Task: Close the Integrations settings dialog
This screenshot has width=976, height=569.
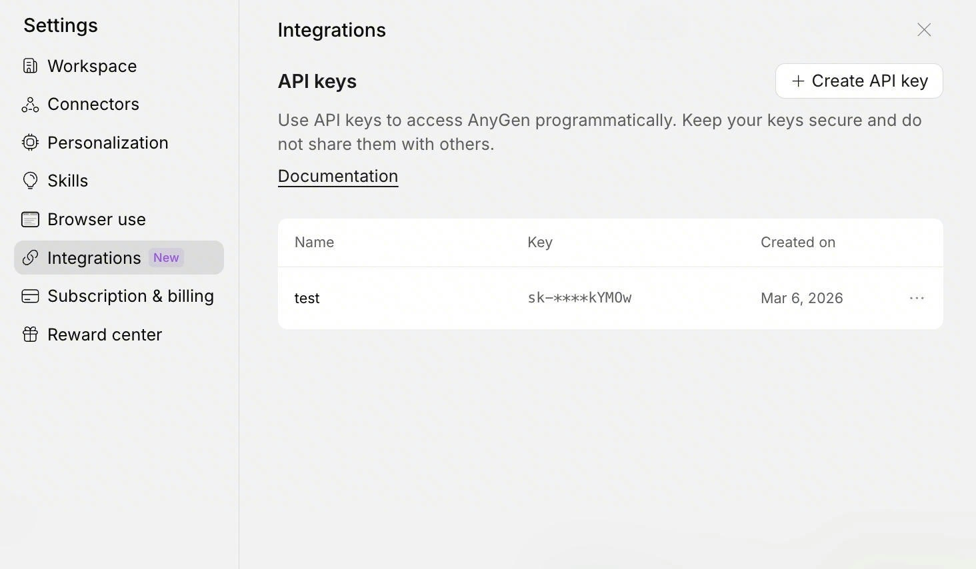Action: tap(924, 30)
